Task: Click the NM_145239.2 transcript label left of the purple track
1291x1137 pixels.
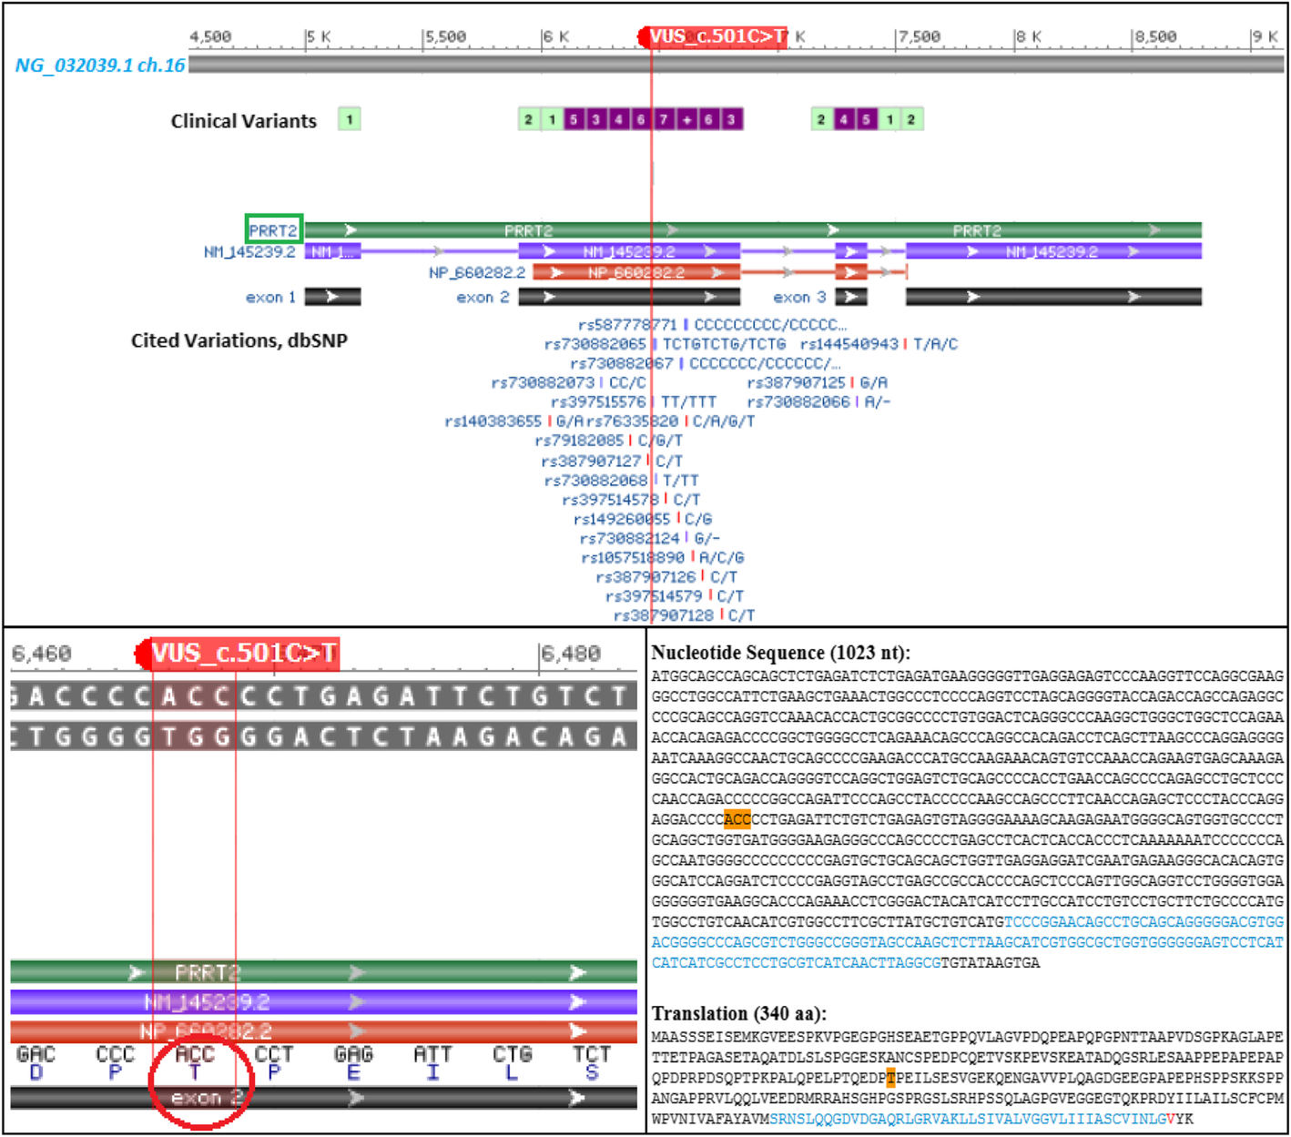Action: click(x=249, y=251)
